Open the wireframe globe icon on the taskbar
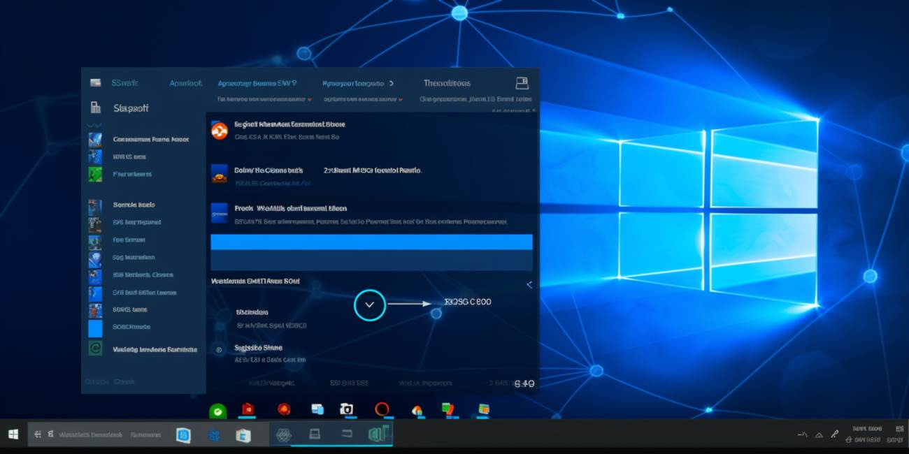909x454 pixels. click(x=283, y=435)
